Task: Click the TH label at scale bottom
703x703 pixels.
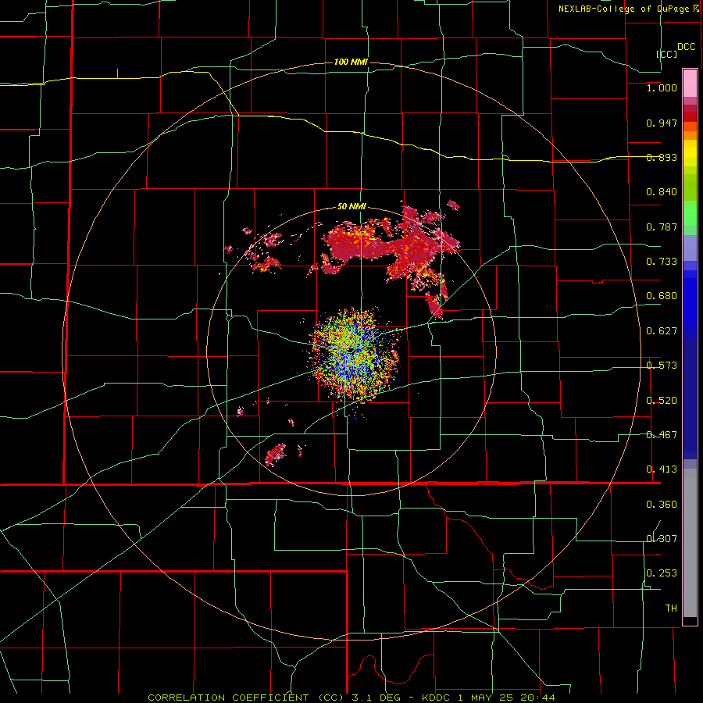Action: tap(671, 608)
